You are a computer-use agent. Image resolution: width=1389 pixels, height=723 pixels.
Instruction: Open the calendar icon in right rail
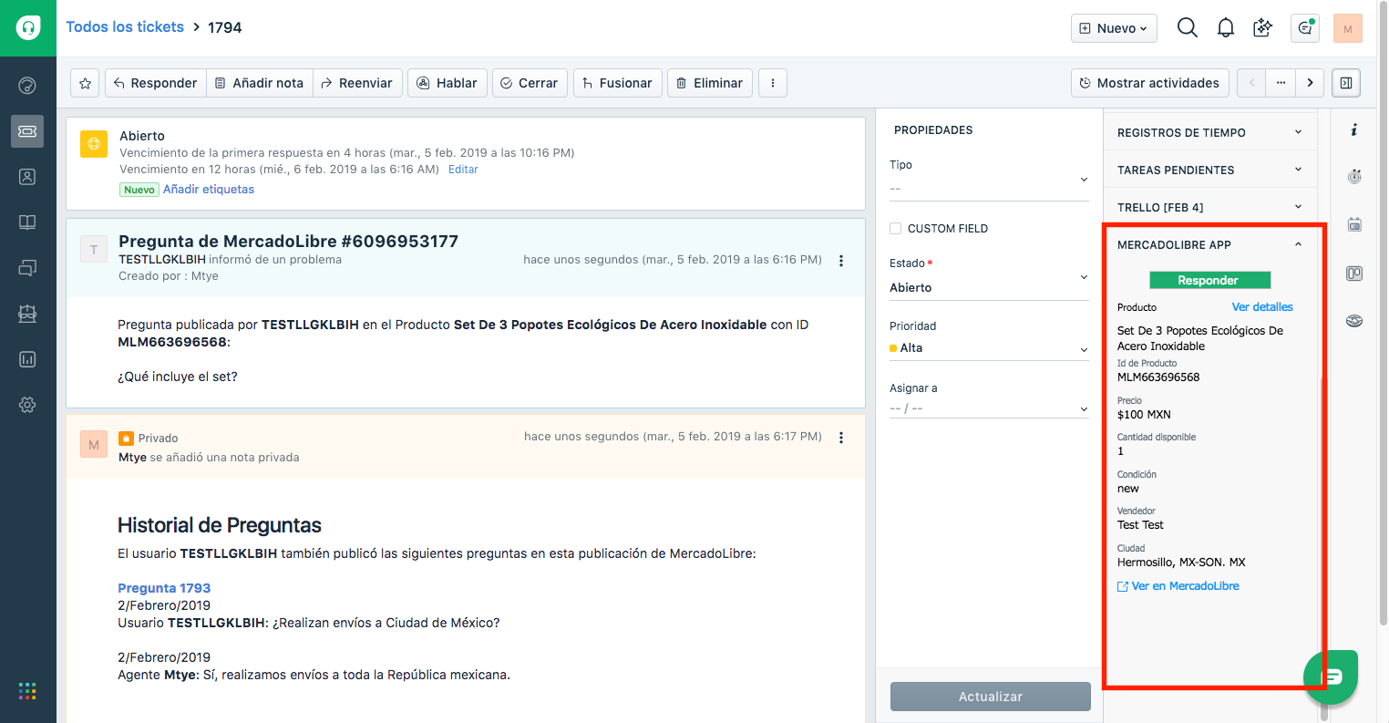tap(1354, 224)
